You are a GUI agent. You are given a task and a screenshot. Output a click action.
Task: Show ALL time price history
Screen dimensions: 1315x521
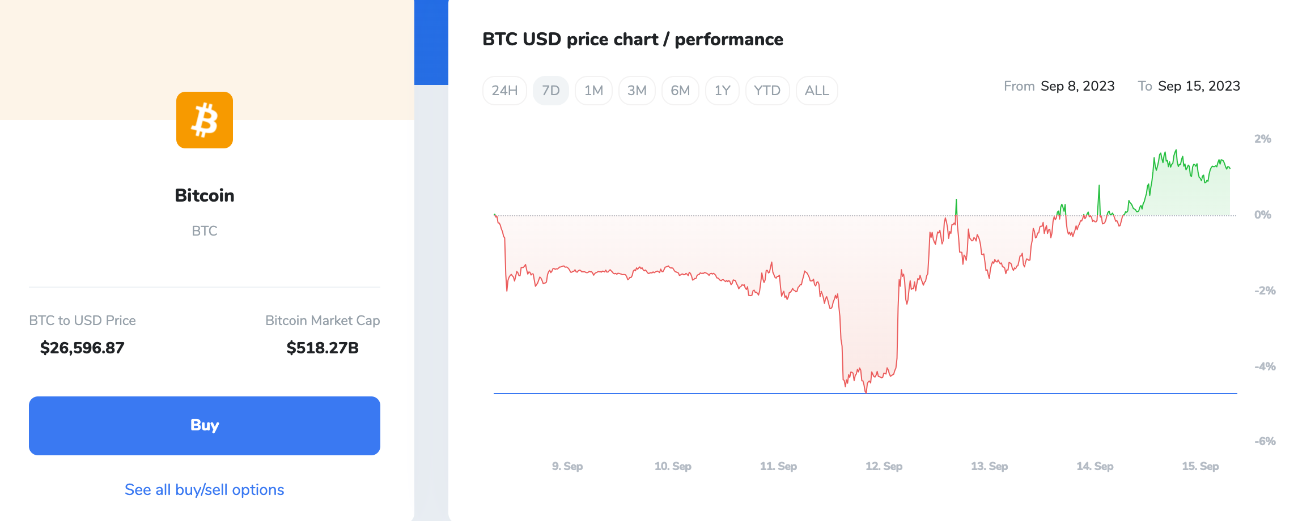[x=817, y=91]
